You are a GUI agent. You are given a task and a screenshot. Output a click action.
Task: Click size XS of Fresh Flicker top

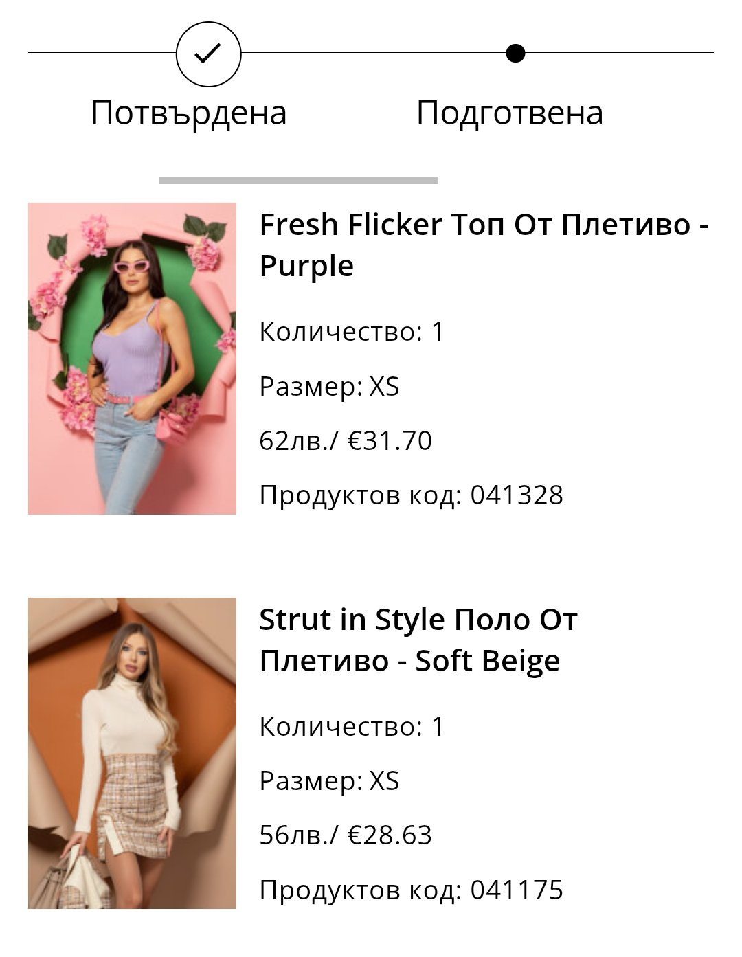tap(329, 386)
